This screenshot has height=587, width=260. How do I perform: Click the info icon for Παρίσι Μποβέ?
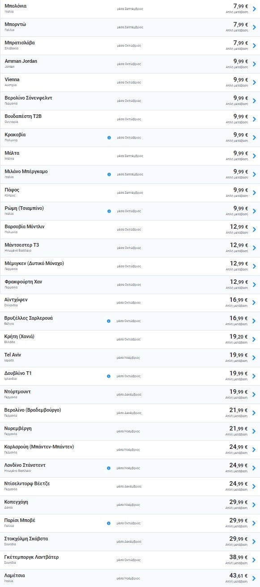[x=109, y=523]
